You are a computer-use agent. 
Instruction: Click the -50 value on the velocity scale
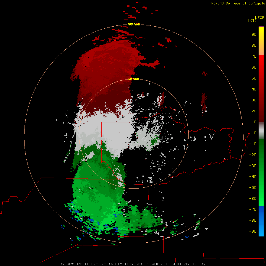[x=253, y=187]
